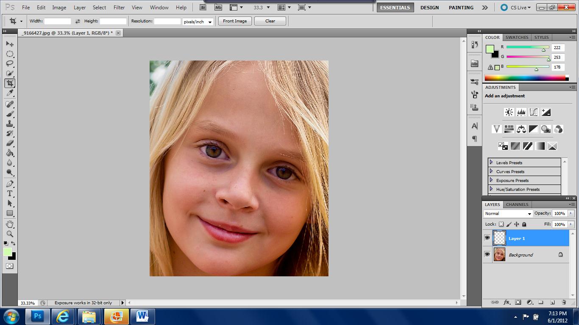Screen dimensions: 579x325
Task: Select the Crop tool in toolbox
Action: point(10,83)
